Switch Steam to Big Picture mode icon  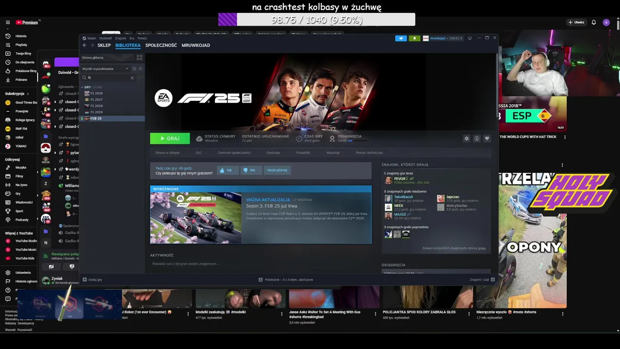pyautogui.click(x=469, y=38)
